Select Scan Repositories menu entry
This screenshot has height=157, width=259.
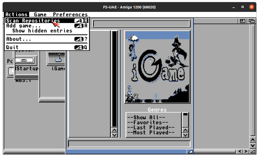pyautogui.click(x=47, y=21)
